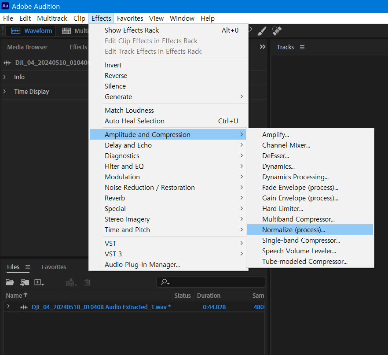Click the search magnifier icon in Files
This screenshot has width=388, height=355.
(165, 282)
